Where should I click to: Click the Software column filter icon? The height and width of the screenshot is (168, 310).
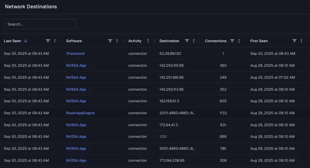(110, 41)
